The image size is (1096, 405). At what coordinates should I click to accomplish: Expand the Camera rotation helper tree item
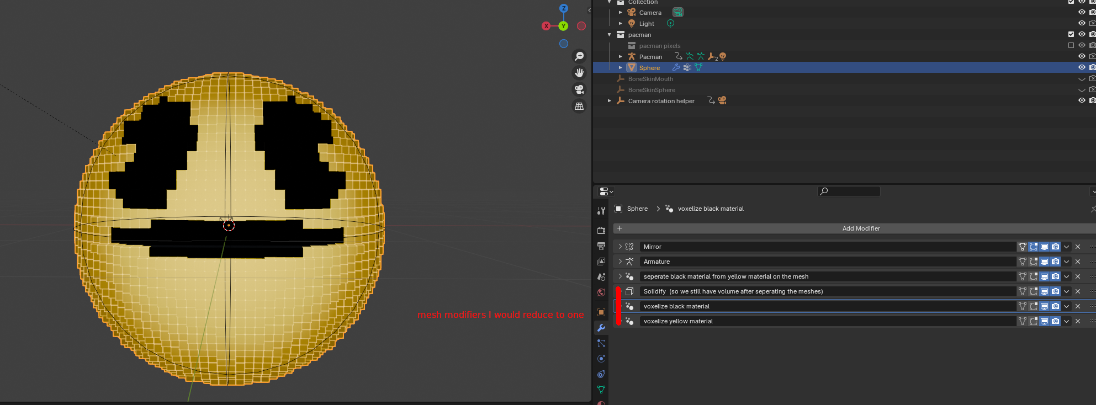610,101
